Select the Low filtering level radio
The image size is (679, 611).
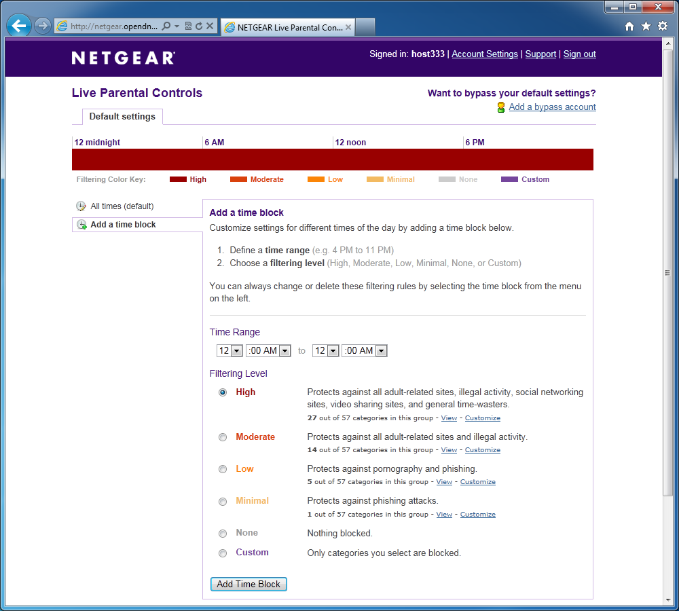click(223, 469)
